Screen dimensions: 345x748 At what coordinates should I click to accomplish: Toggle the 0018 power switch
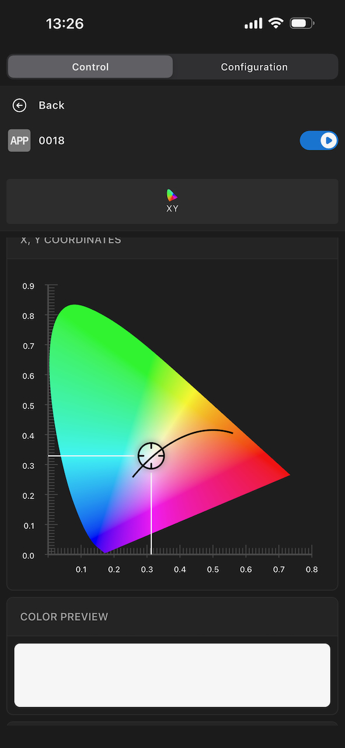319,141
